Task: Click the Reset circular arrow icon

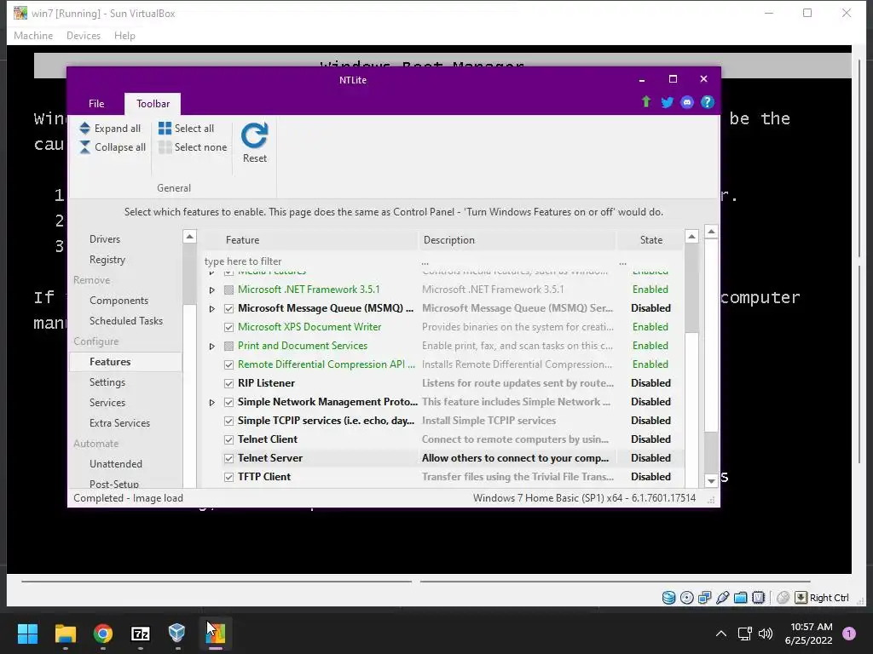Action: pos(254,135)
